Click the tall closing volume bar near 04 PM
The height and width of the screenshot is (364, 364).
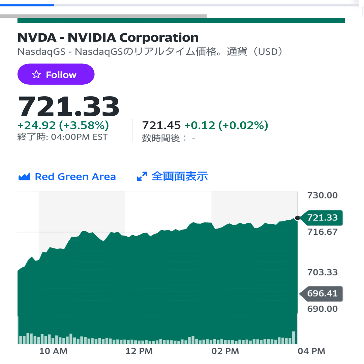coord(294,337)
